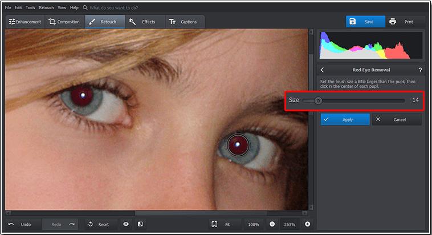Cancel the red eye removal
This screenshot has height=235, width=432.
coord(397,119)
